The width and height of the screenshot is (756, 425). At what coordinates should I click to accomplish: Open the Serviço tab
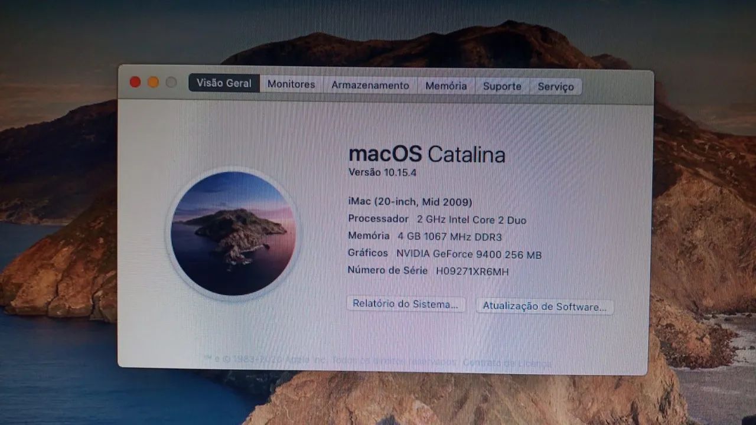coord(555,87)
